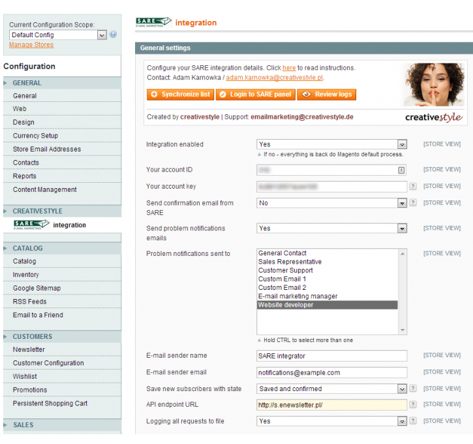The width and height of the screenshot is (473, 444).
Task: Collapse the CATALOG section header
Action: (x=63, y=248)
